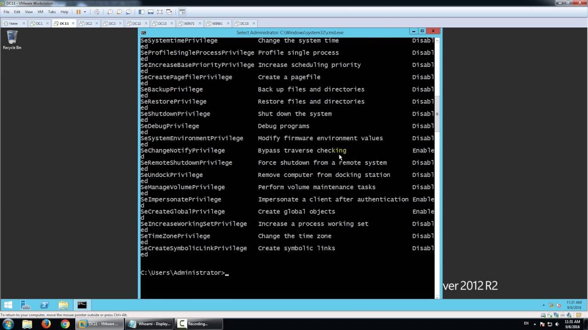Click the guest Windows Start button
The image size is (588, 330).
coord(8,305)
